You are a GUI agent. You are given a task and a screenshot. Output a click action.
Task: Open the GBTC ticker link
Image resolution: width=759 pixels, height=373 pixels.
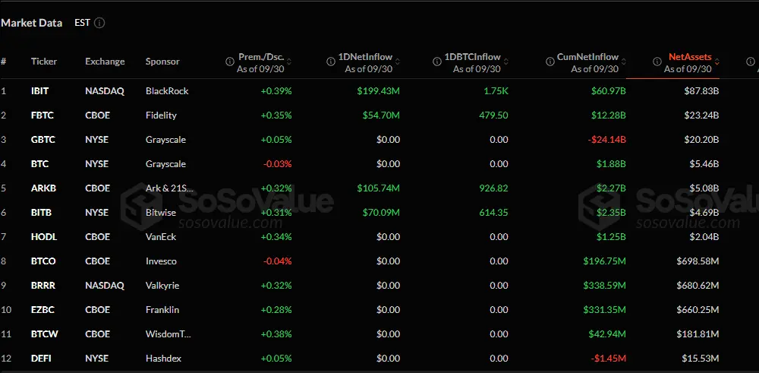(x=41, y=140)
